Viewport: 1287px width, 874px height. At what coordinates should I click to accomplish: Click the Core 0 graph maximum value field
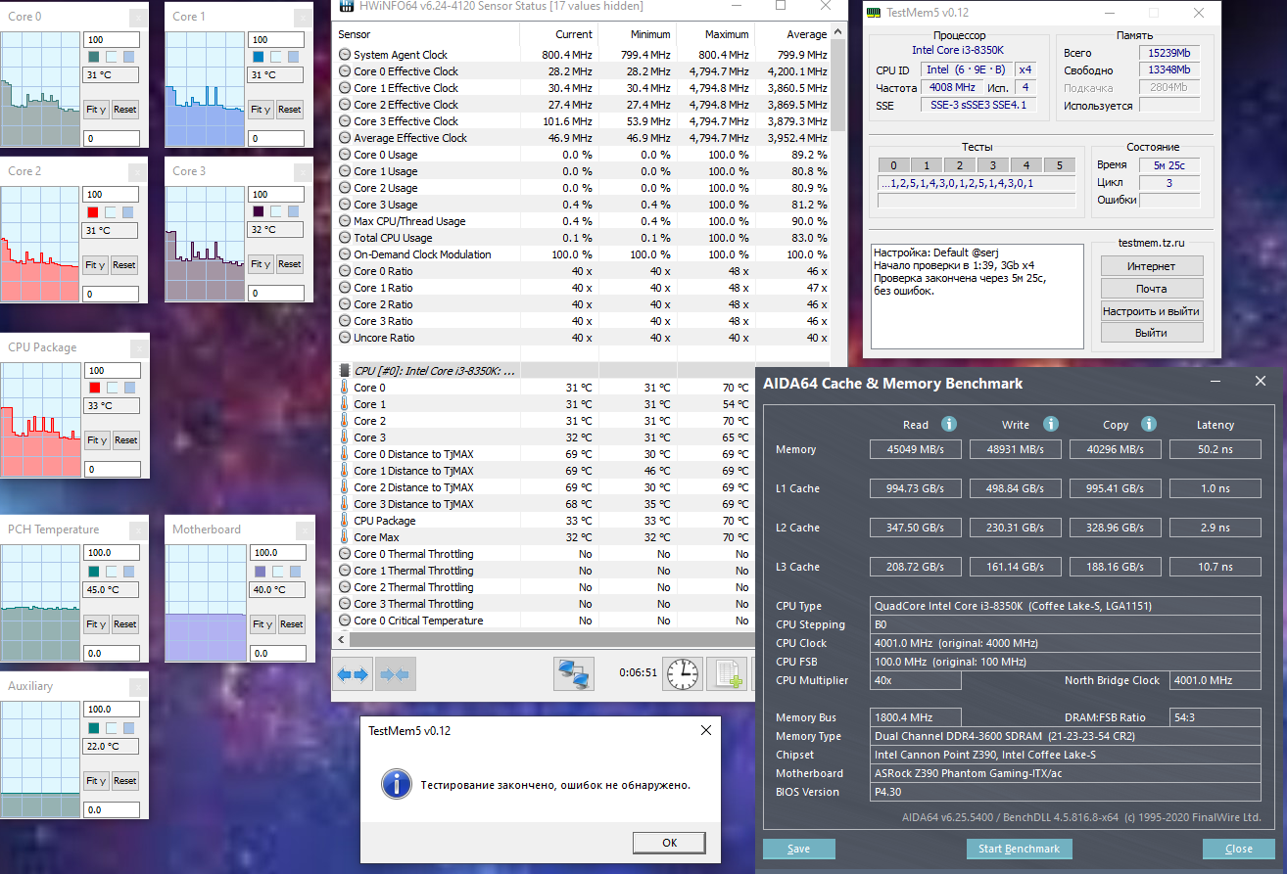point(111,40)
